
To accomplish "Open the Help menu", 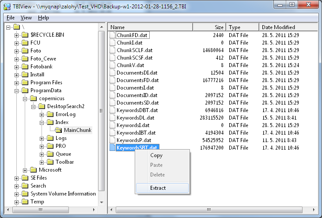I will point(43,18).
